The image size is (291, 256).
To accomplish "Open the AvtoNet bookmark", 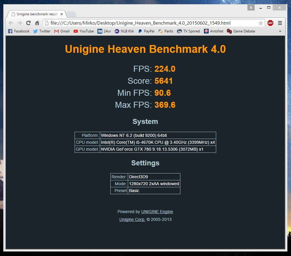I will point(214,31).
